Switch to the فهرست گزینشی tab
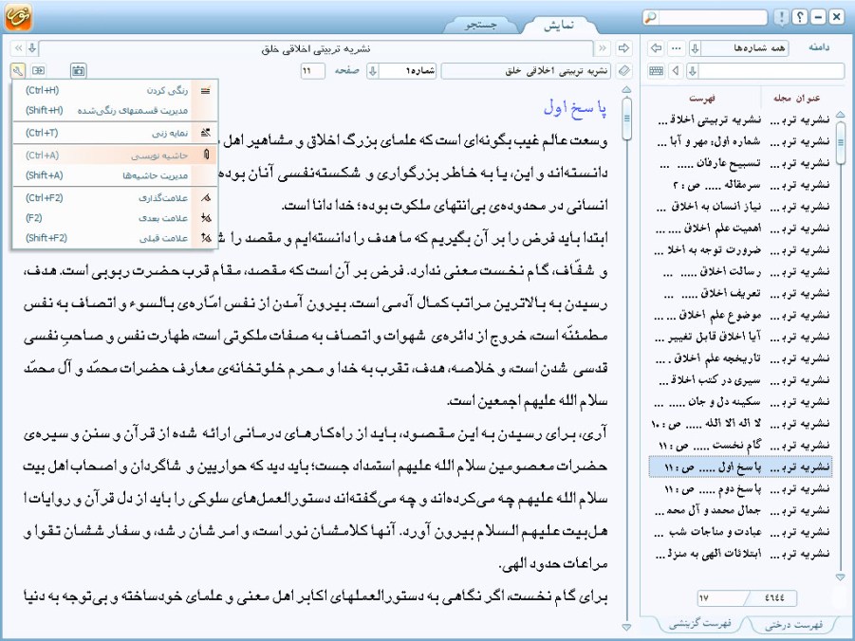855x641 pixels. (700, 625)
